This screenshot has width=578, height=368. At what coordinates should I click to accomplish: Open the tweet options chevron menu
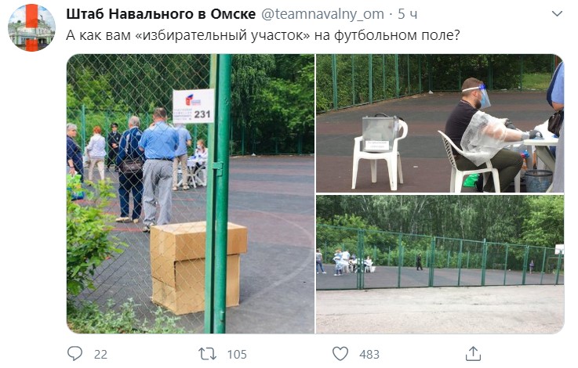557,14
